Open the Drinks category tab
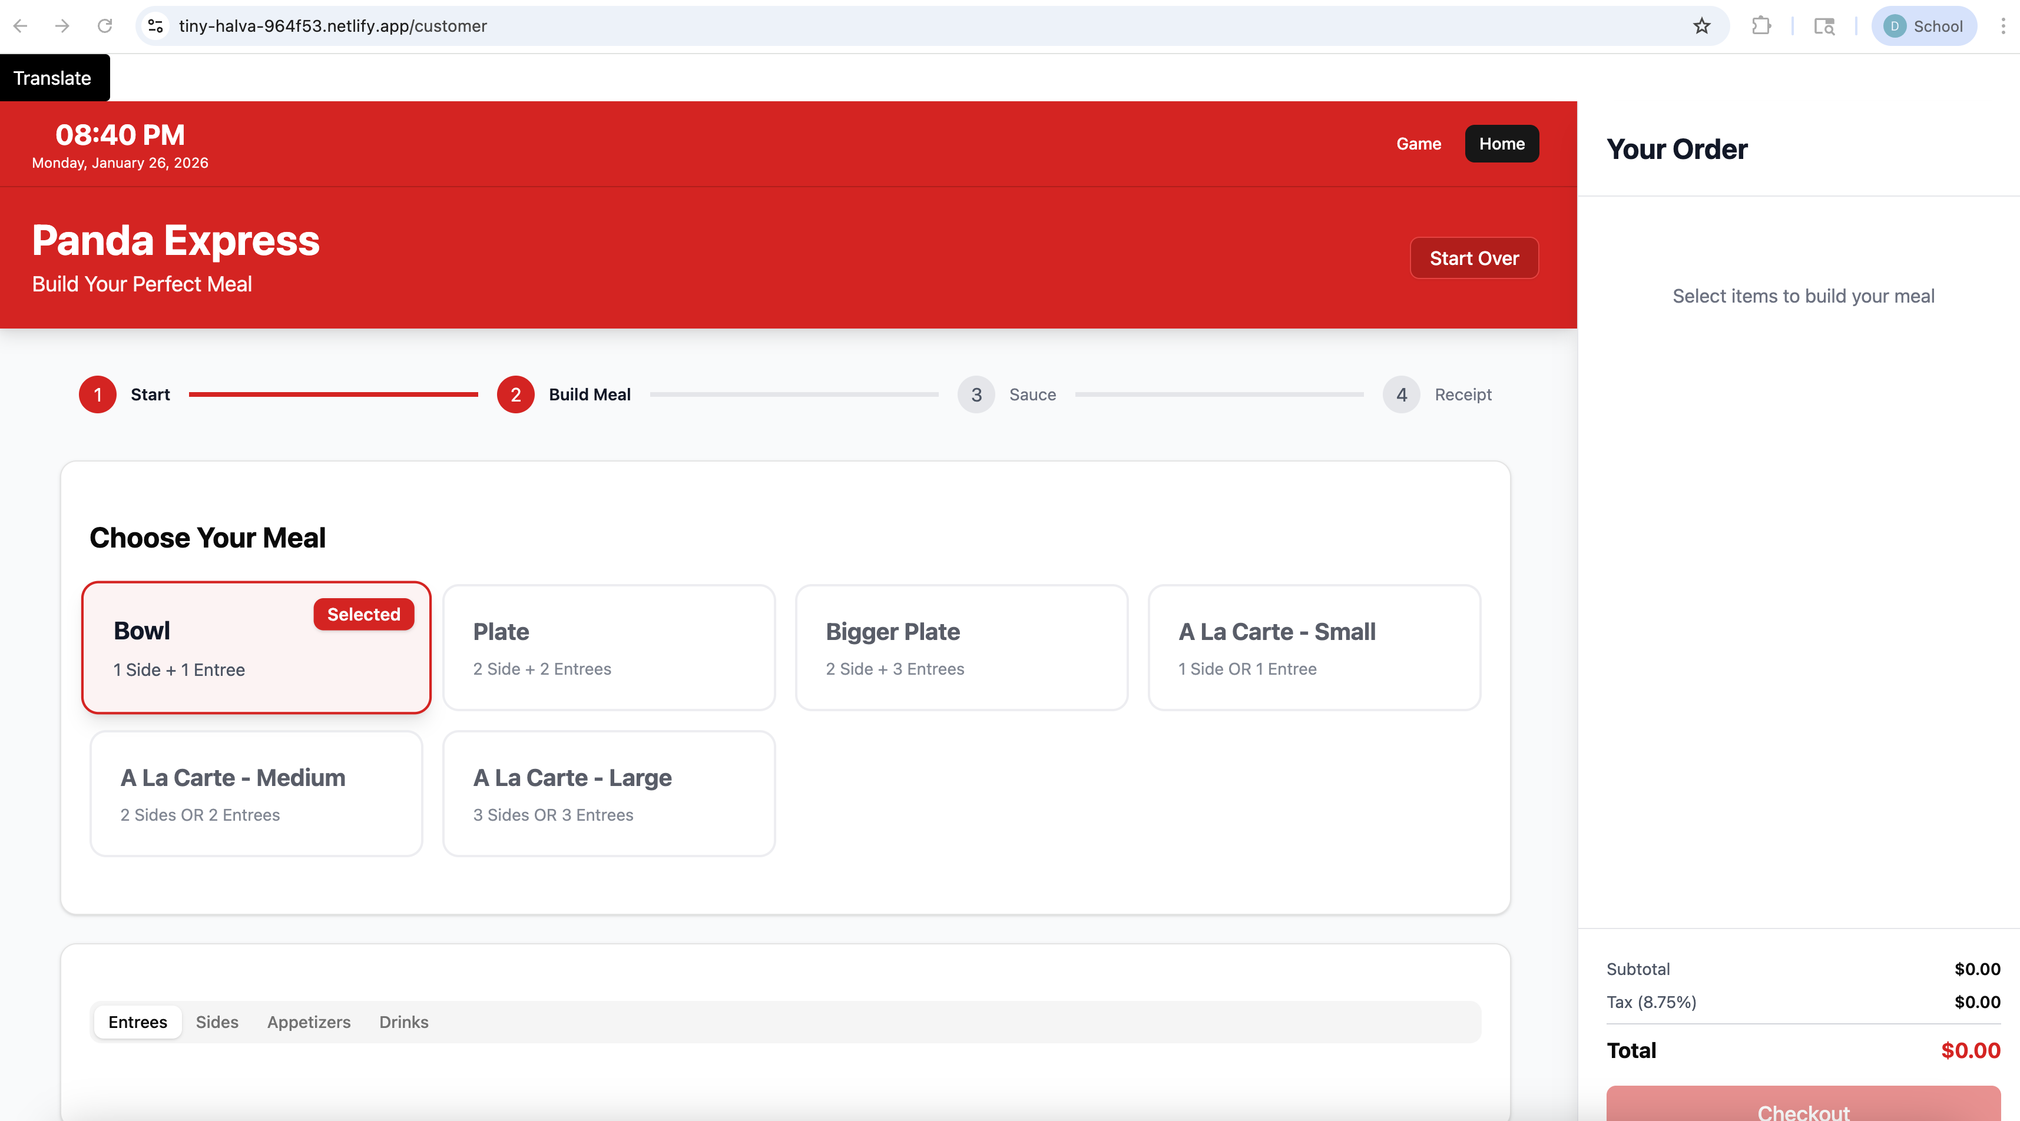 [403, 1021]
